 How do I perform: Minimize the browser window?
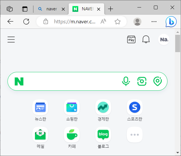click(139, 7)
